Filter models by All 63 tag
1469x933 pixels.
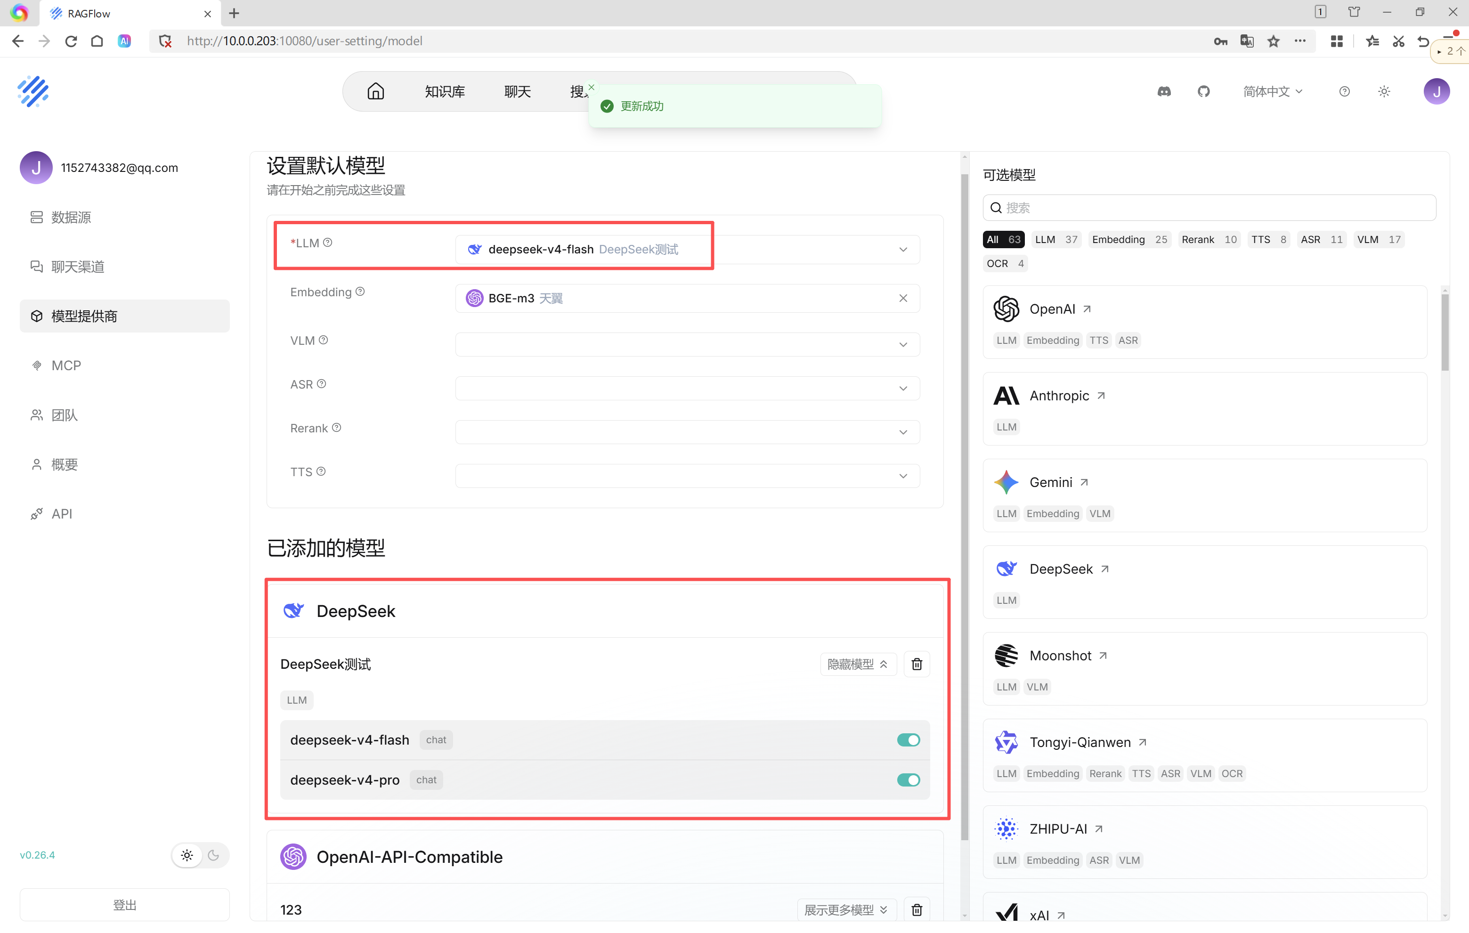1004,239
